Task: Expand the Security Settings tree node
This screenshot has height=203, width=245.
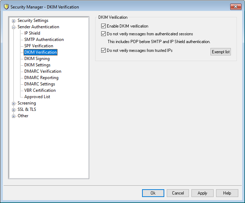Action: [x=14, y=21]
